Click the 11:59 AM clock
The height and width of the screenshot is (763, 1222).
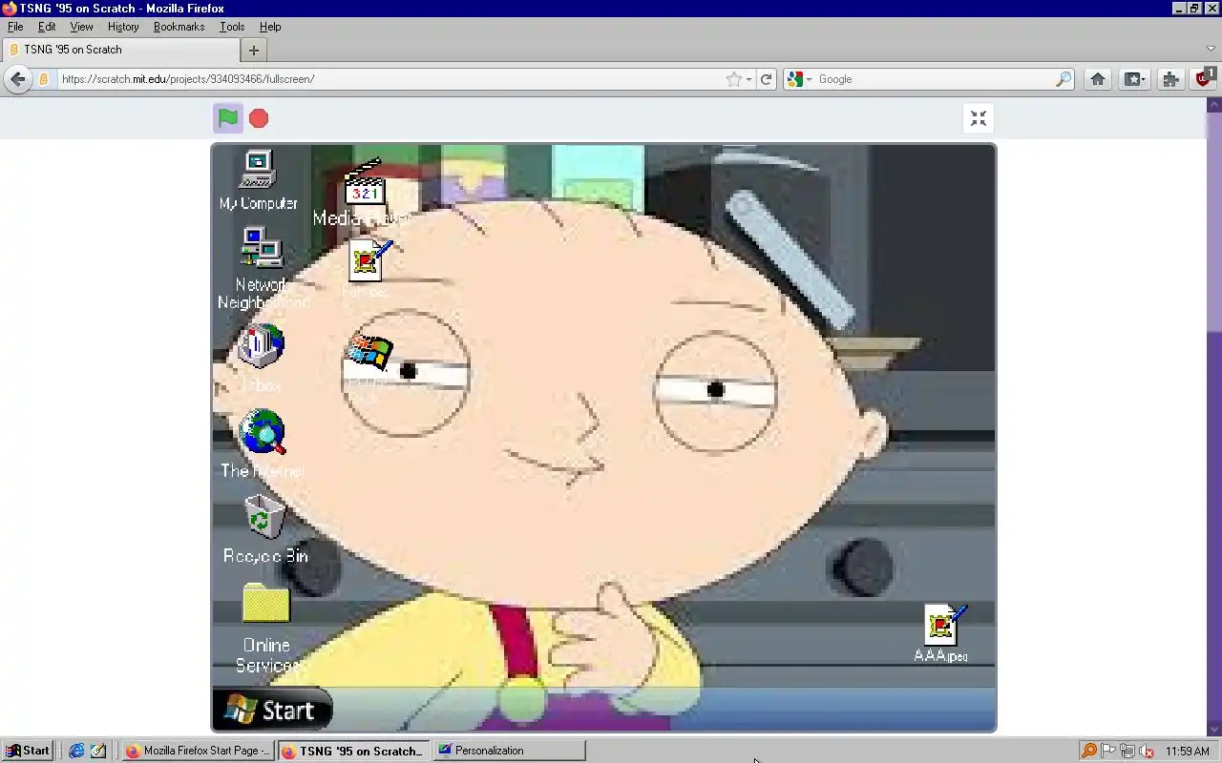pyautogui.click(x=1188, y=752)
